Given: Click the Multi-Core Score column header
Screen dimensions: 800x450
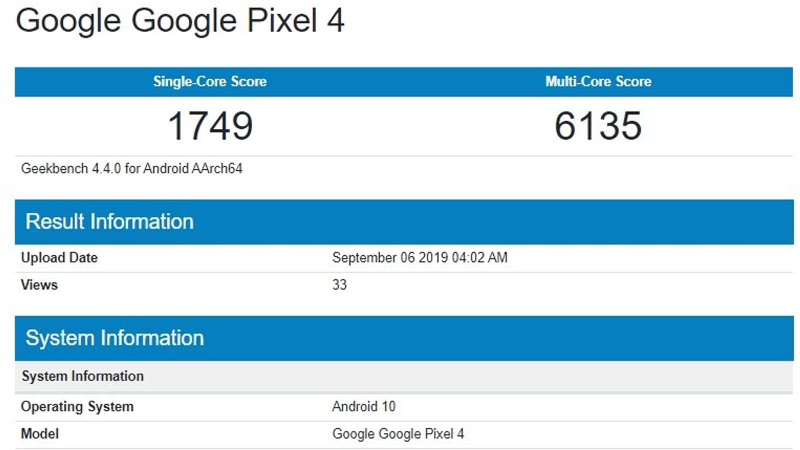Looking at the screenshot, I should 598,81.
